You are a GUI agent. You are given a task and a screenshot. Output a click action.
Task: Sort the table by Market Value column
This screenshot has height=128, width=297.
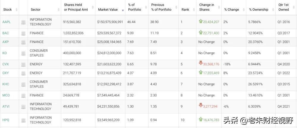[108, 9]
